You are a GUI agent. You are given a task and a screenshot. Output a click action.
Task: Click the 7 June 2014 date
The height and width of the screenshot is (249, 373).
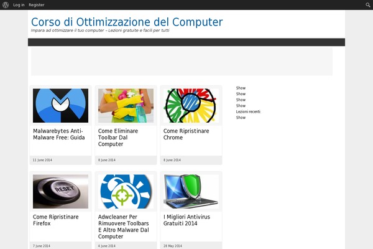click(x=42, y=246)
